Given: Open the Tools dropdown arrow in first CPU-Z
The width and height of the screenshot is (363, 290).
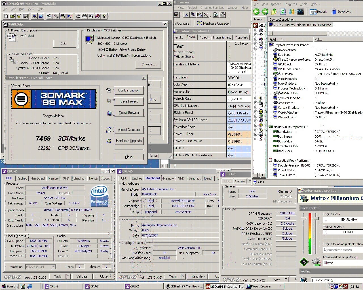Looking at the screenshot, I should pyautogui.click(x=68, y=276).
